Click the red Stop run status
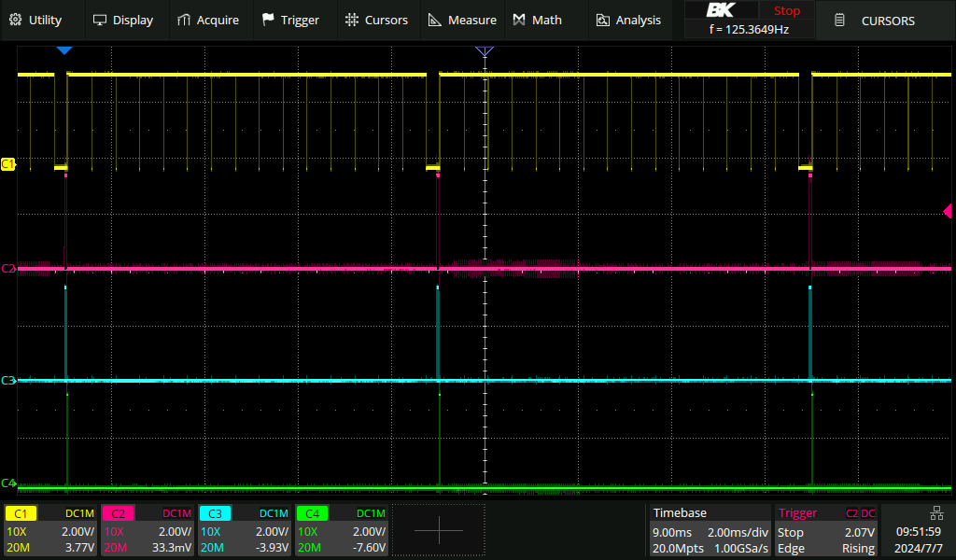 (x=786, y=10)
